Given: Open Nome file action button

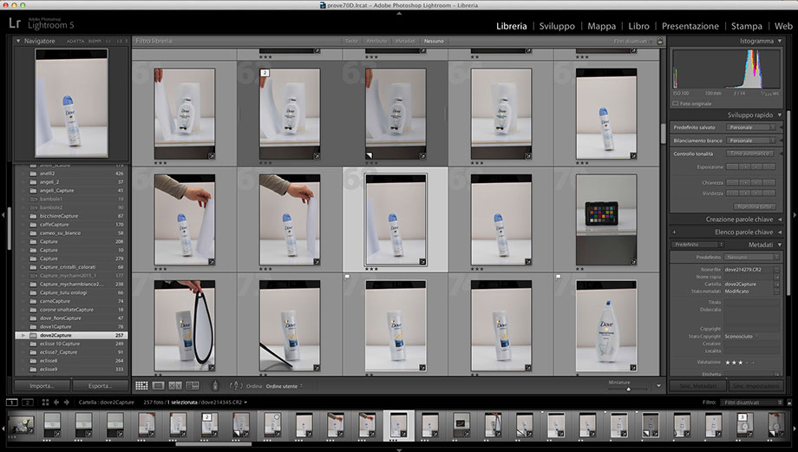Looking at the screenshot, I should [x=776, y=269].
